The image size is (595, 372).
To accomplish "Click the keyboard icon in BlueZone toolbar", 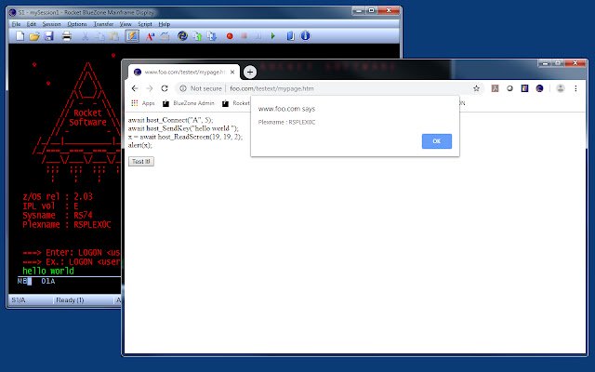I will [x=165, y=36].
